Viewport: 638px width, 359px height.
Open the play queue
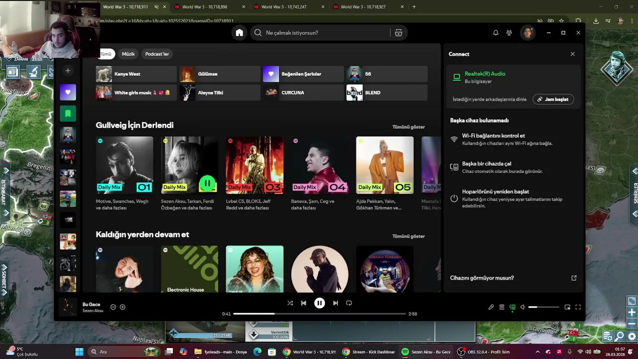click(x=502, y=307)
